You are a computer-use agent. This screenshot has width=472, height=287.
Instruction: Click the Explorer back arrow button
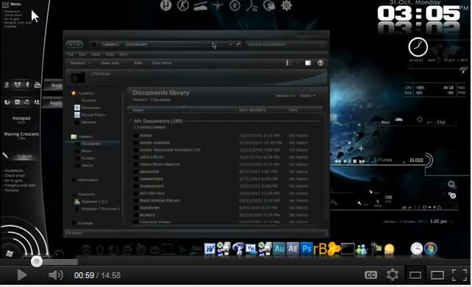[x=71, y=45]
